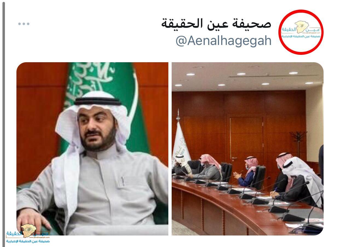The image size is (340, 247).
Task: Open the right meeting room photo
Action: click(247, 149)
